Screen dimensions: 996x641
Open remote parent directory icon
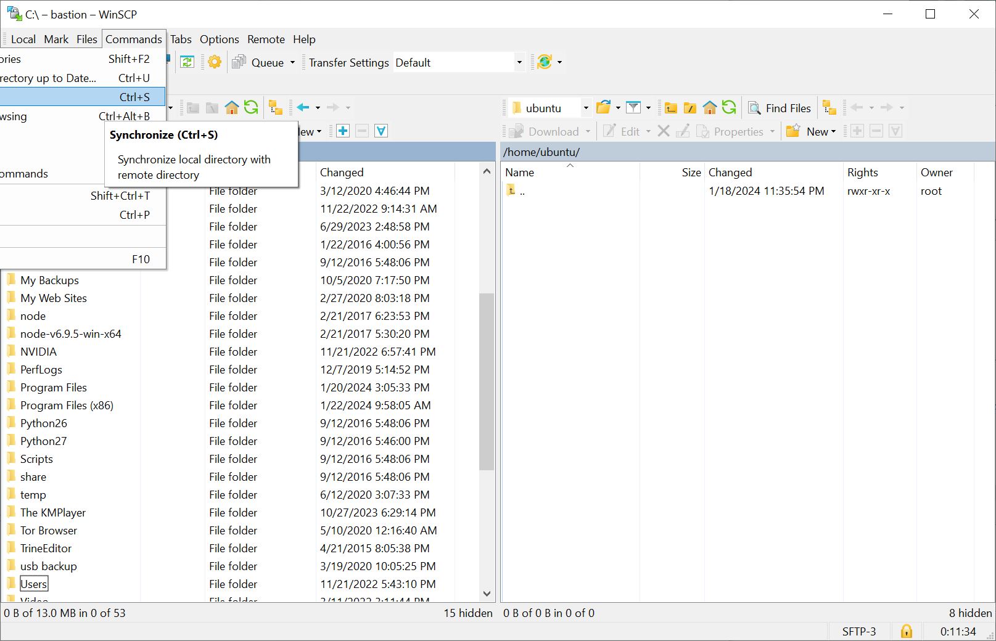click(670, 108)
